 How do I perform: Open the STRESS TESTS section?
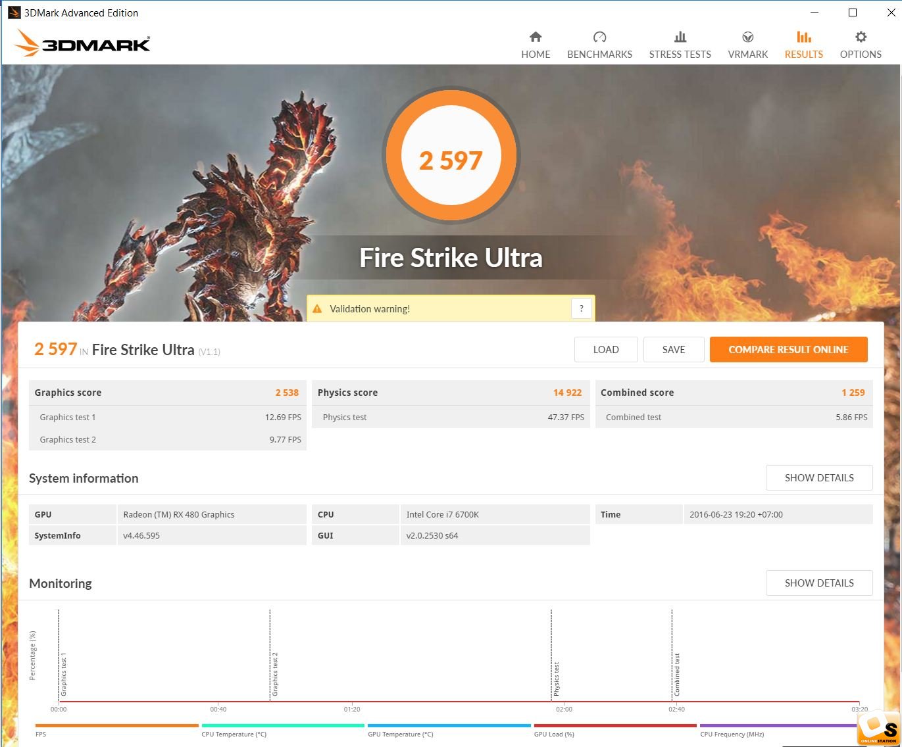point(680,54)
